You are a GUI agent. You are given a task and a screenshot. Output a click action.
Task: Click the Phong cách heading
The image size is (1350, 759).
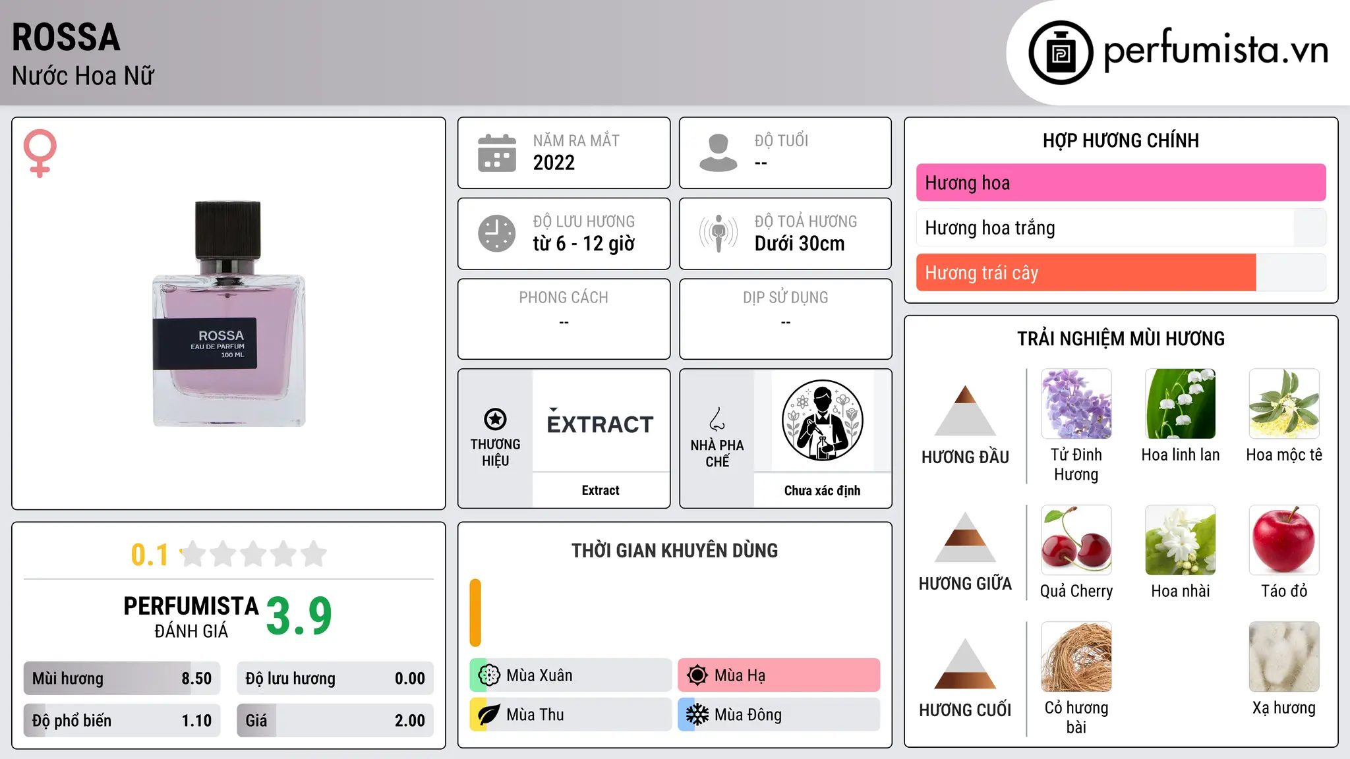pos(564,298)
